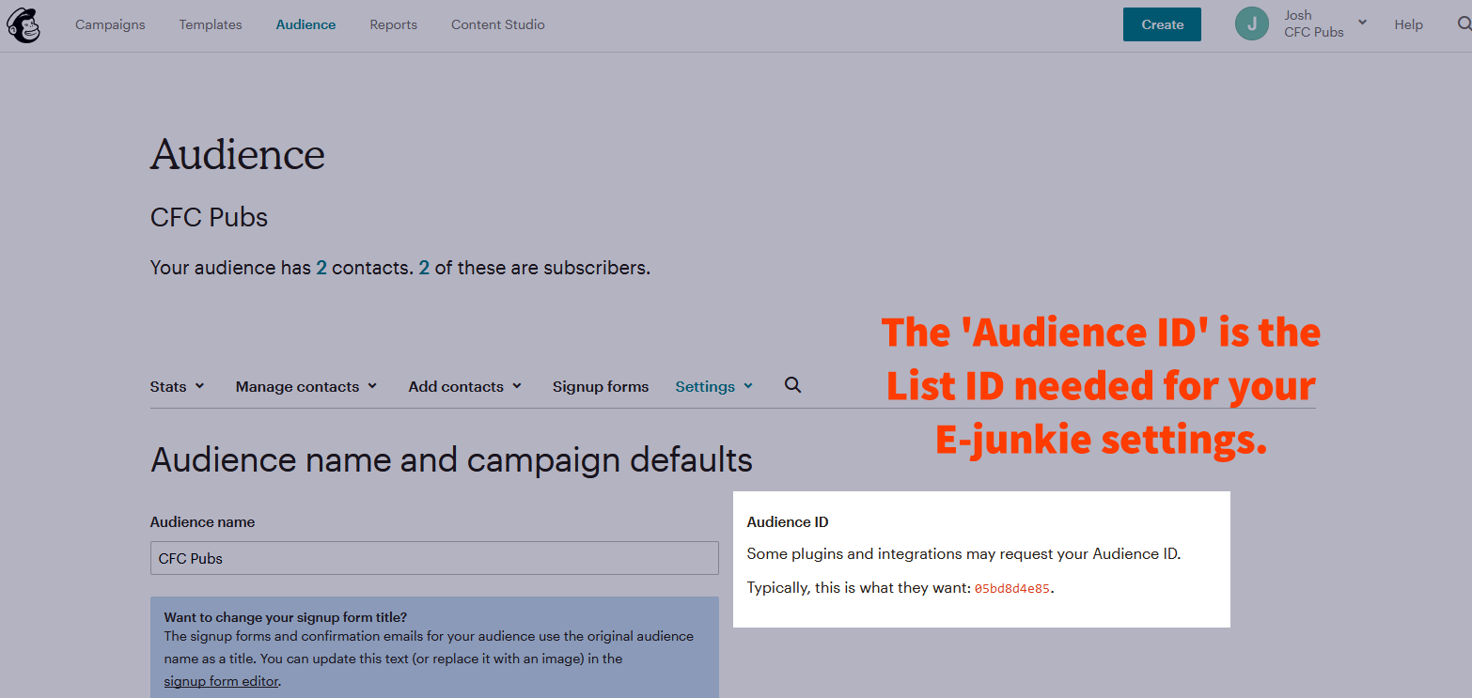The height and width of the screenshot is (698, 1472).
Task: Go to Templates
Action: click(211, 24)
